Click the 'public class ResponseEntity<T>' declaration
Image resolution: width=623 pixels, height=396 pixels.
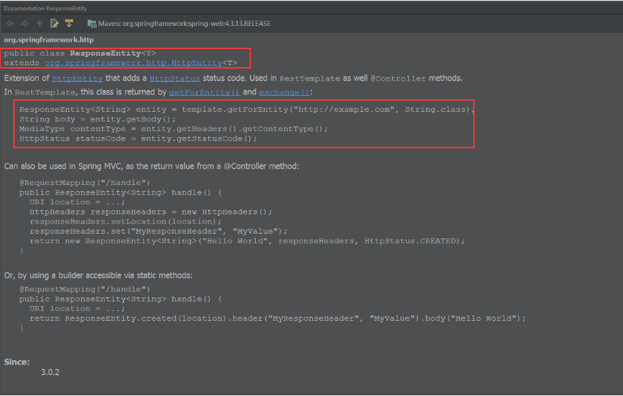coord(81,53)
